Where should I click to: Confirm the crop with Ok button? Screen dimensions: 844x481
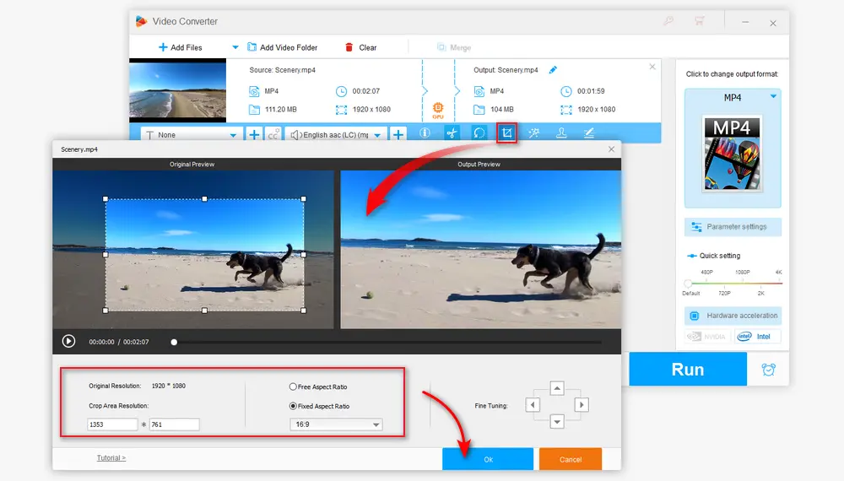[488, 459]
